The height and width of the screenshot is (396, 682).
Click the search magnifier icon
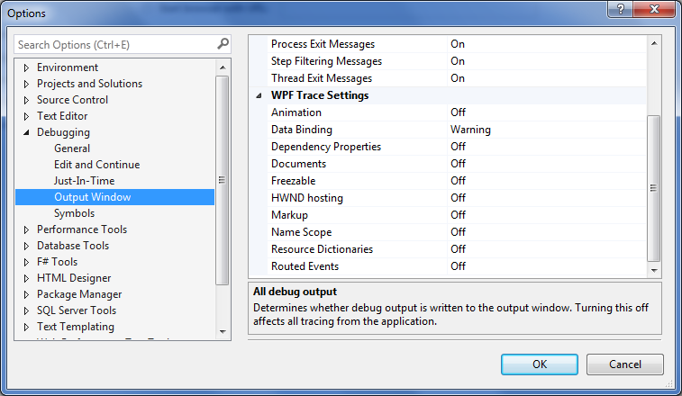pos(223,44)
